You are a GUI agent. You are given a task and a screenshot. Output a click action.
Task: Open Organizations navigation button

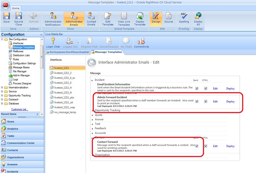pyautogui.click(x=22, y=157)
